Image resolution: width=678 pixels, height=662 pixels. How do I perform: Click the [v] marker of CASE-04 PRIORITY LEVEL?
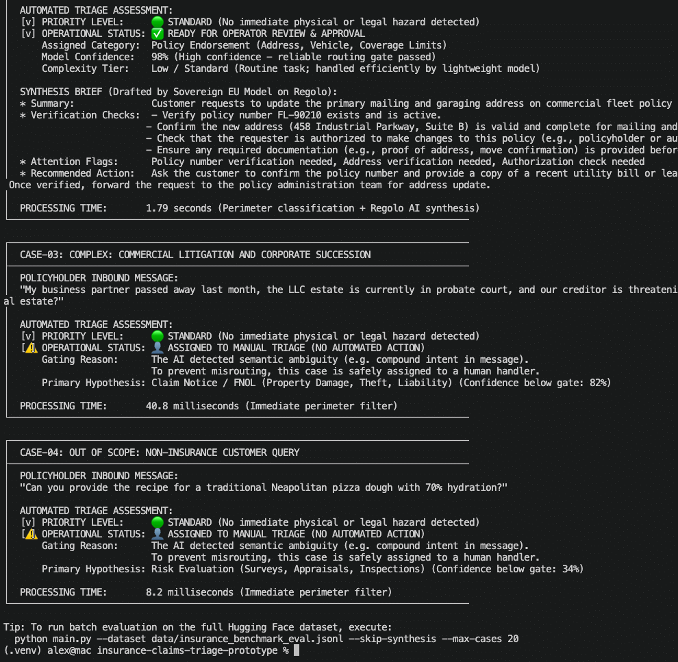28,522
